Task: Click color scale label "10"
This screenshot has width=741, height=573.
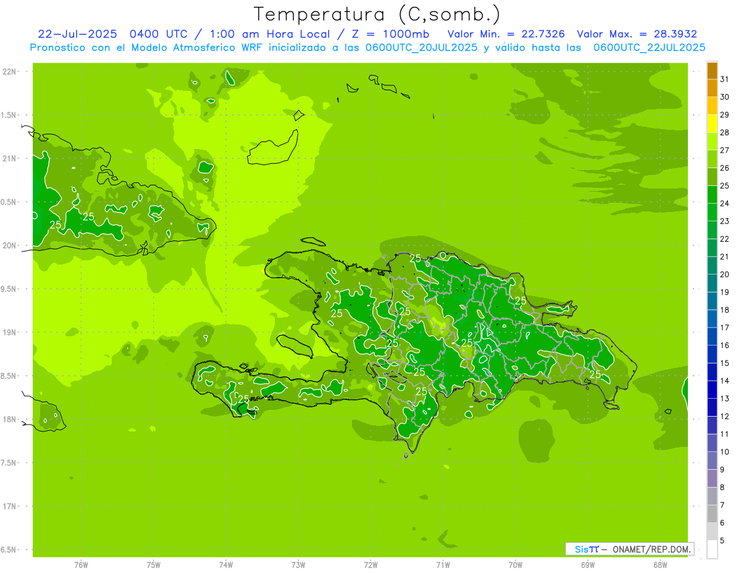Action: 724,452
